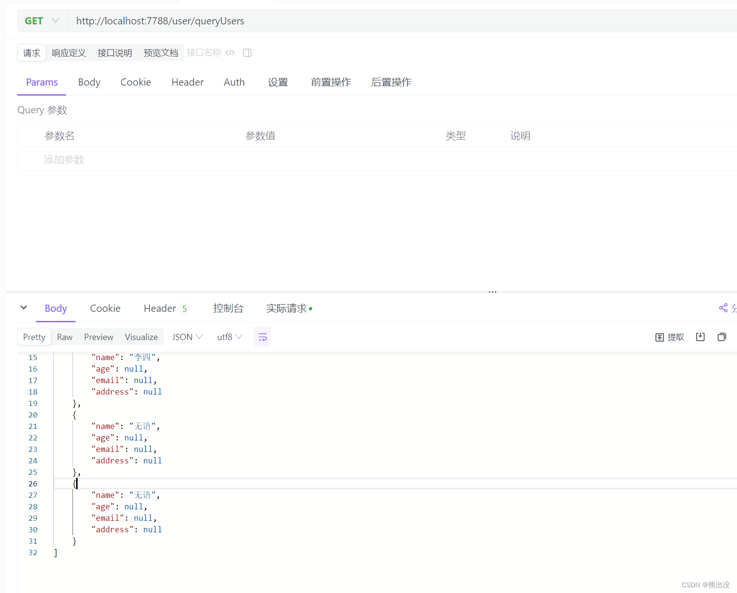
Task: Open the utf8 encoding dropdown
Action: (x=230, y=337)
